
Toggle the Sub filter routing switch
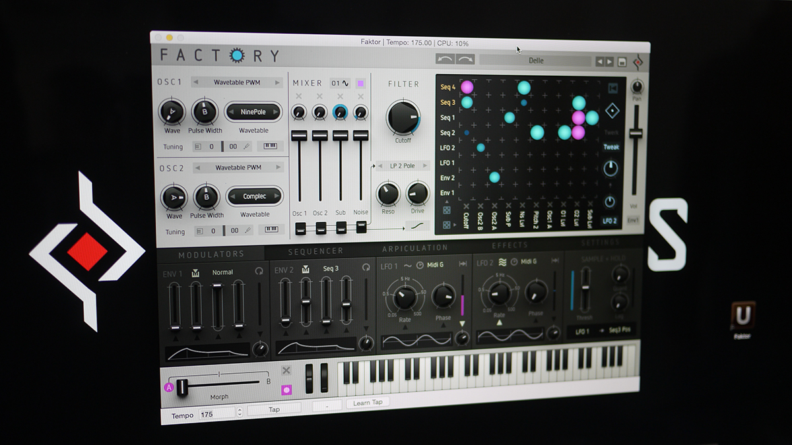point(341,228)
